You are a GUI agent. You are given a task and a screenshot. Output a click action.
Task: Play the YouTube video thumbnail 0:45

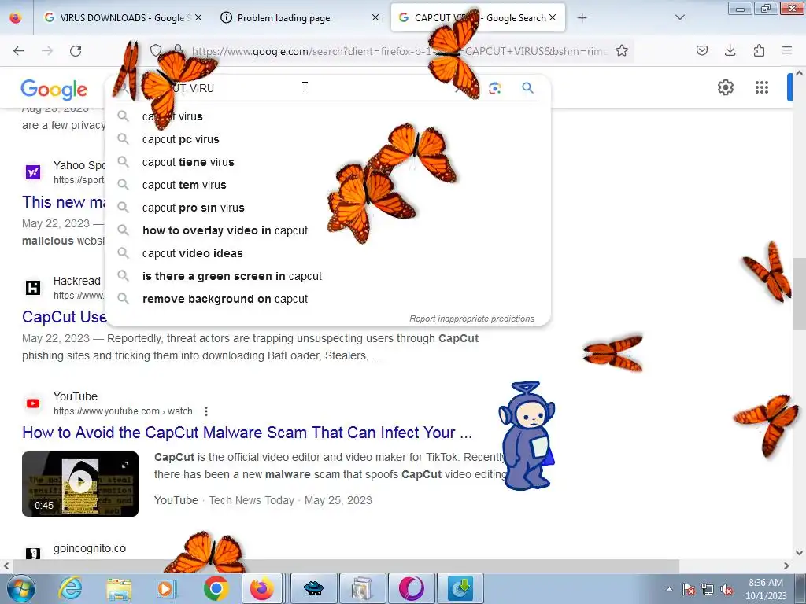(x=80, y=484)
